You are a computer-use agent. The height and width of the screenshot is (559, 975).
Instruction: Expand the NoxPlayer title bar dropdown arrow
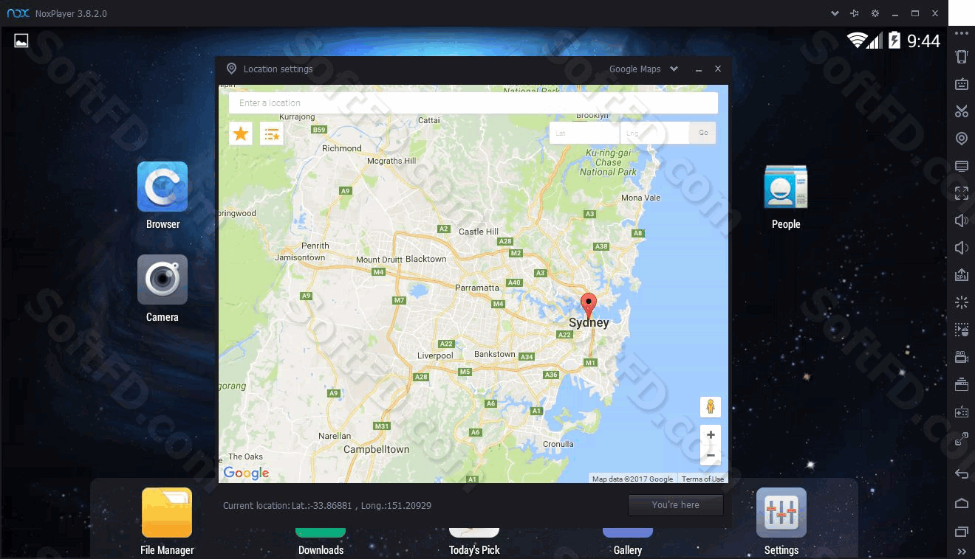coord(835,13)
